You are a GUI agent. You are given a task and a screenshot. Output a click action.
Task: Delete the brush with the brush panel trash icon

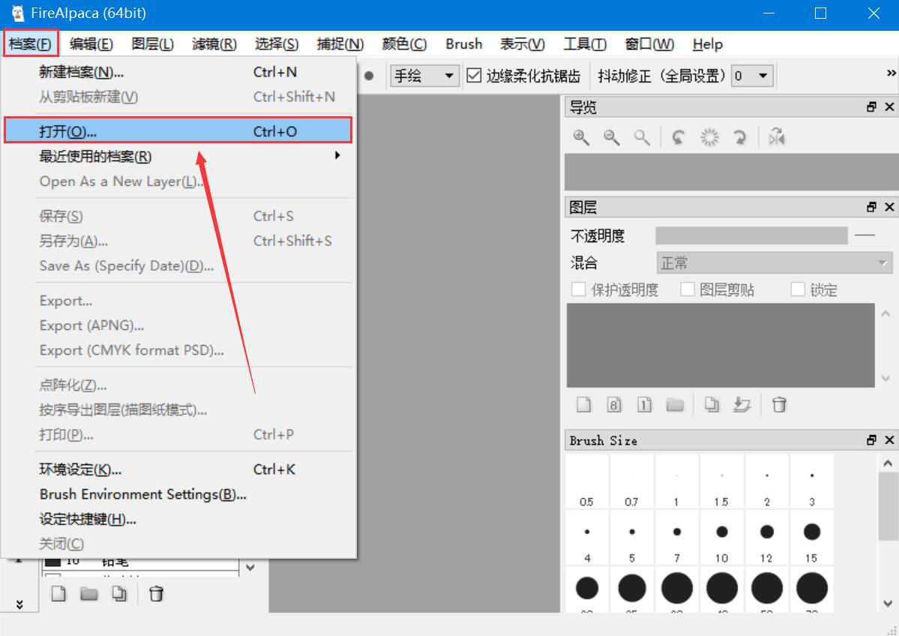156,593
